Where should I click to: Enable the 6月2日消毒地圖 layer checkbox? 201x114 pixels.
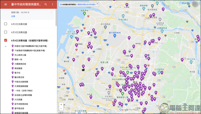click(6, 24)
